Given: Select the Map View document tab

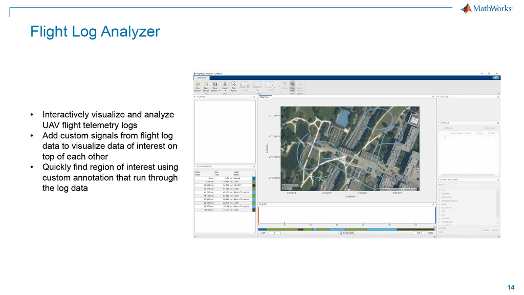Looking at the screenshot, I should point(265,97).
